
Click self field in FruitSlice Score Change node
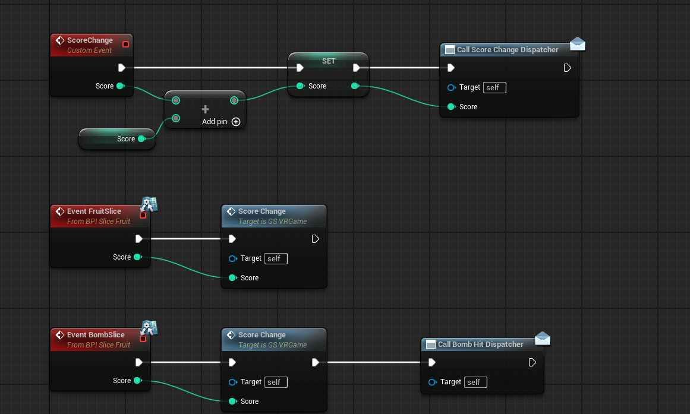(x=276, y=259)
